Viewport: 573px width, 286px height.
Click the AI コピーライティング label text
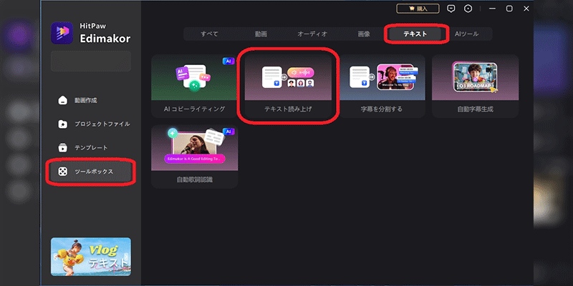pos(194,109)
